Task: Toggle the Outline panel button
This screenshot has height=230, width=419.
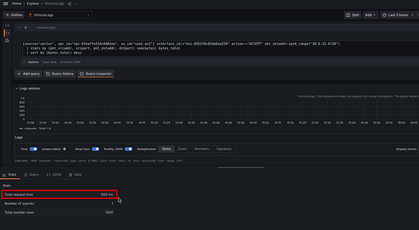Action: [14, 15]
